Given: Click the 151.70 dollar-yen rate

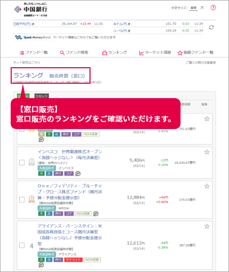Looking at the screenshot, I should (171, 24).
